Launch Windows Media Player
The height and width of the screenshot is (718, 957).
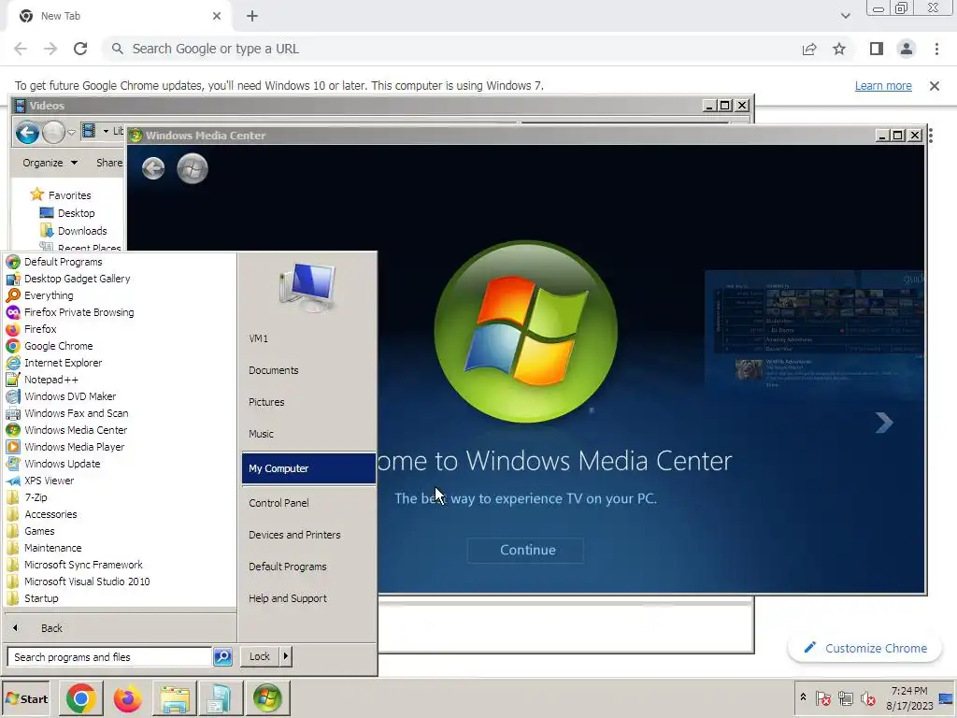click(x=75, y=447)
